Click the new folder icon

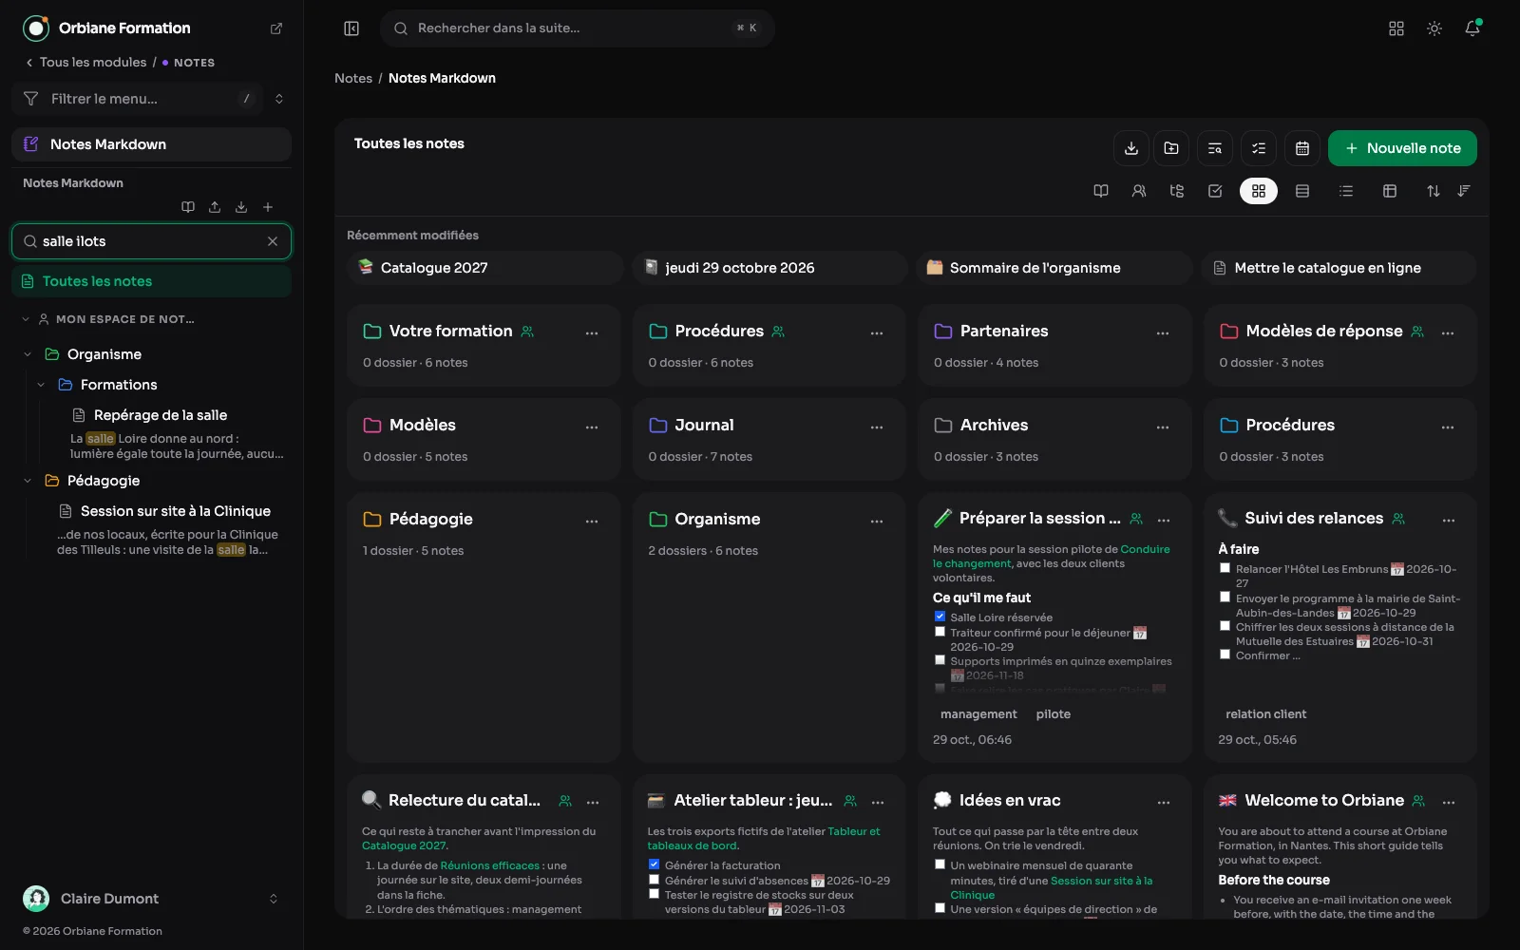click(x=1171, y=148)
